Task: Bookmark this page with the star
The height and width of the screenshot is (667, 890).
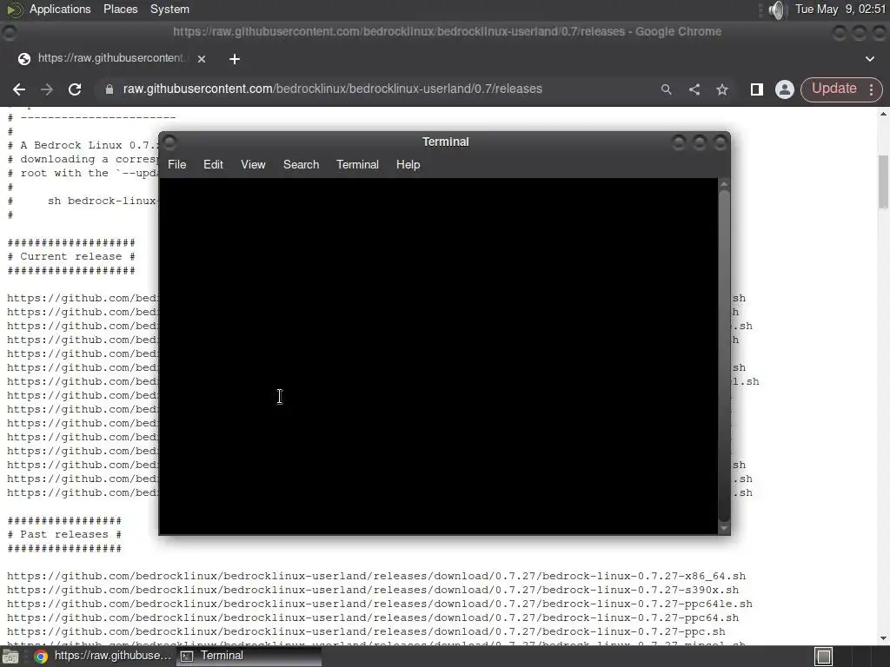Action: click(722, 89)
